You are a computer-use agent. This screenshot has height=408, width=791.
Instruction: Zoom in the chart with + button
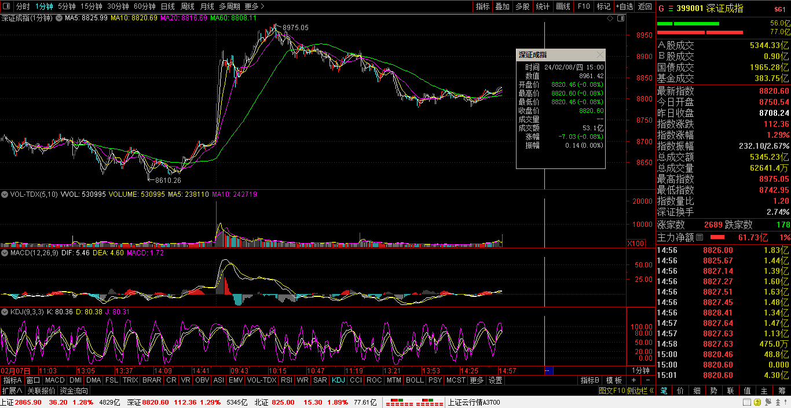633,380
